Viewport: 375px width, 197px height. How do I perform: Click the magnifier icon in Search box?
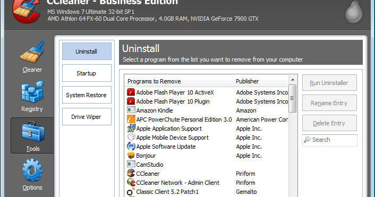coord(307,140)
